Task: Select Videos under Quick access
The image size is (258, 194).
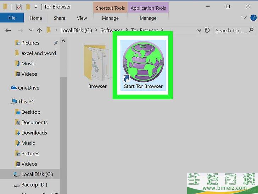Action: coord(29,74)
